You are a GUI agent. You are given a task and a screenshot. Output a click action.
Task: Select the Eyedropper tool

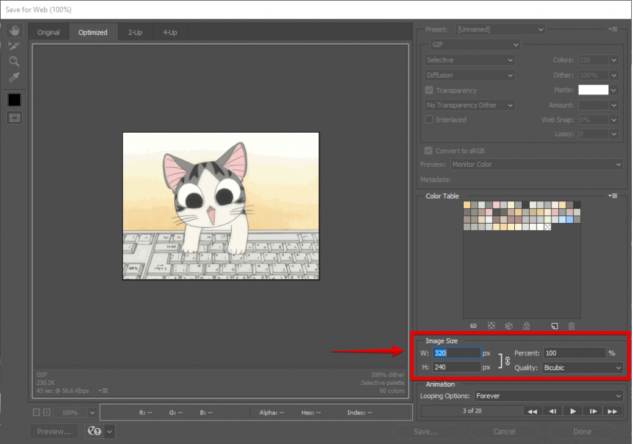coord(14,77)
